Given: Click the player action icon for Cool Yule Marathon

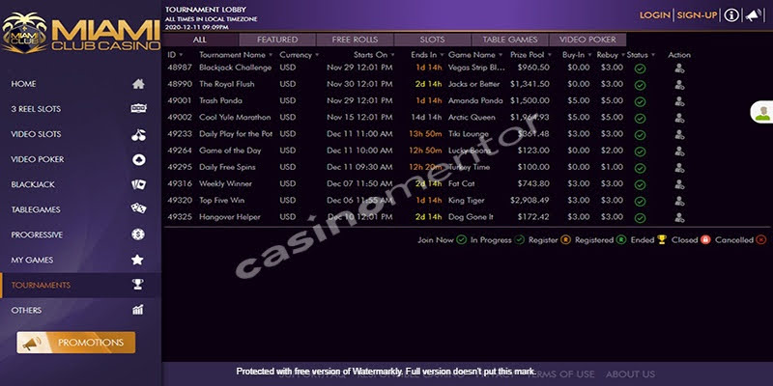Looking at the screenshot, I should pos(679,118).
